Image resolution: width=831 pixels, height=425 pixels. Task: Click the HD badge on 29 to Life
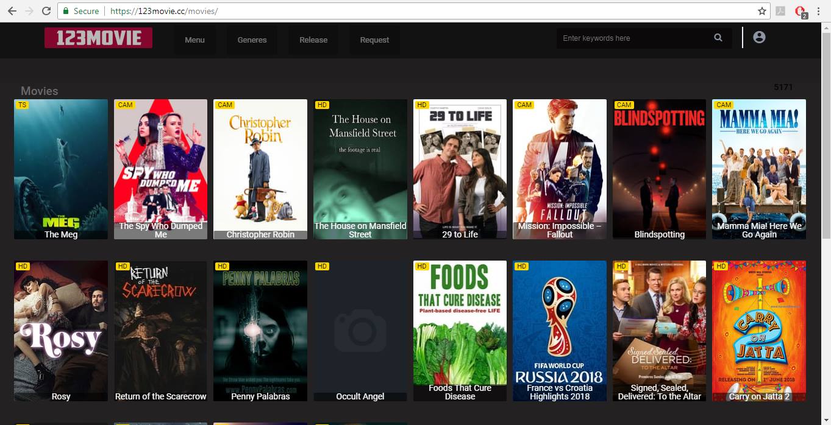[x=422, y=105]
